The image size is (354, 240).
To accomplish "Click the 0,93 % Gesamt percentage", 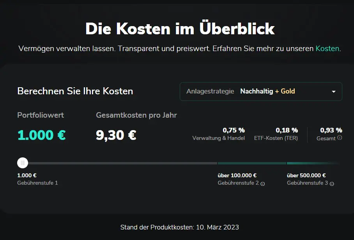I will point(331,130).
